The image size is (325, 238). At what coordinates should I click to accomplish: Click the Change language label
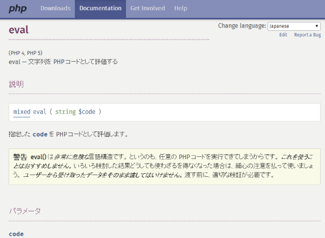242,26
